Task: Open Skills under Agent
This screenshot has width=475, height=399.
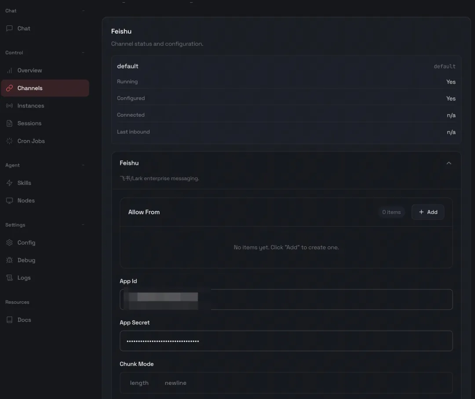Action: (x=45, y=183)
